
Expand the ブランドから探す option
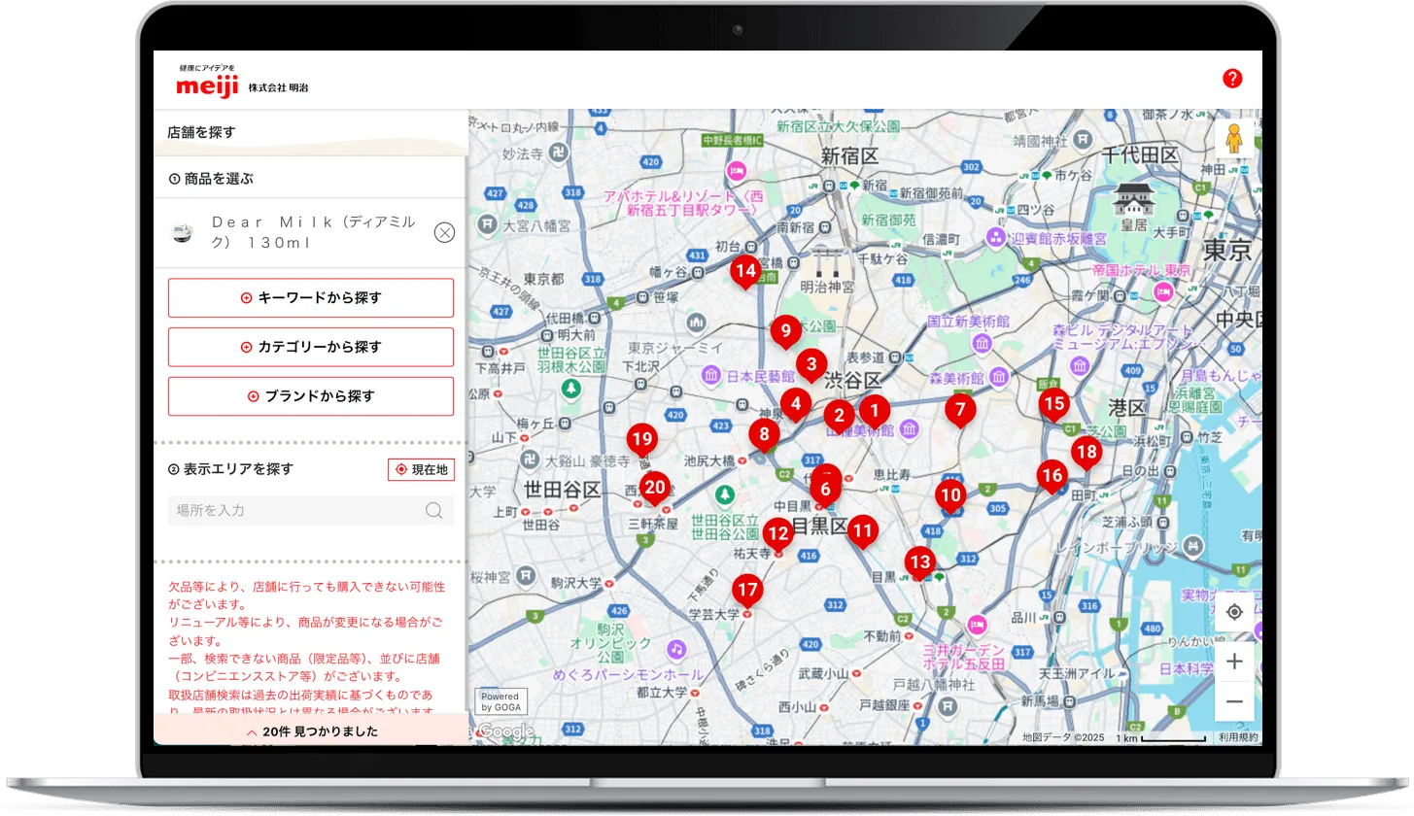tap(311, 396)
